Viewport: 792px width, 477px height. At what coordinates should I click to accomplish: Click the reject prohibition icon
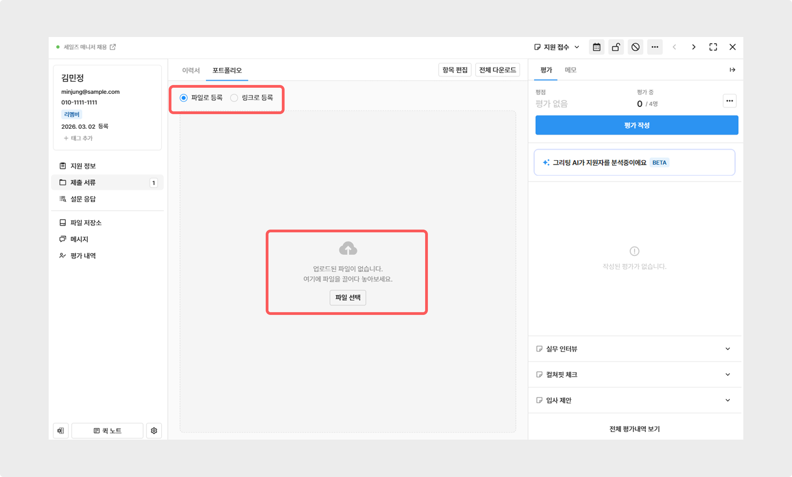[635, 47]
